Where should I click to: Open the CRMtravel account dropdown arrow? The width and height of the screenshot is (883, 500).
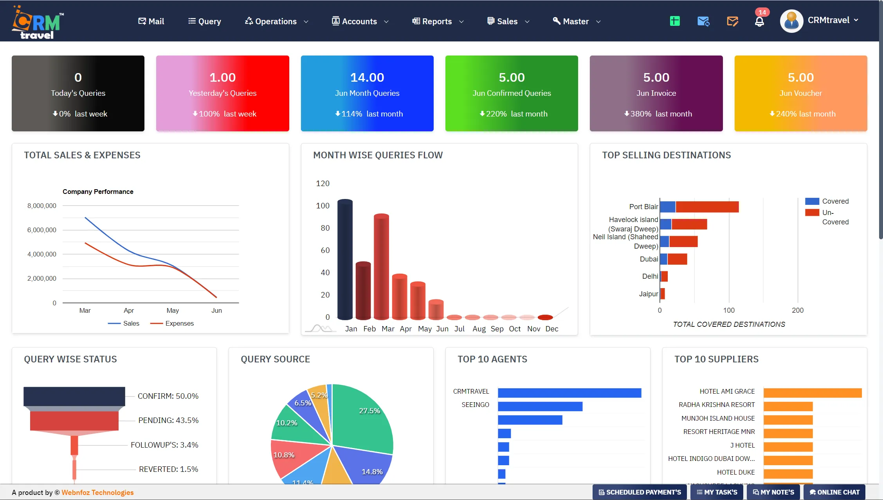pyautogui.click(x=856, y=20)
